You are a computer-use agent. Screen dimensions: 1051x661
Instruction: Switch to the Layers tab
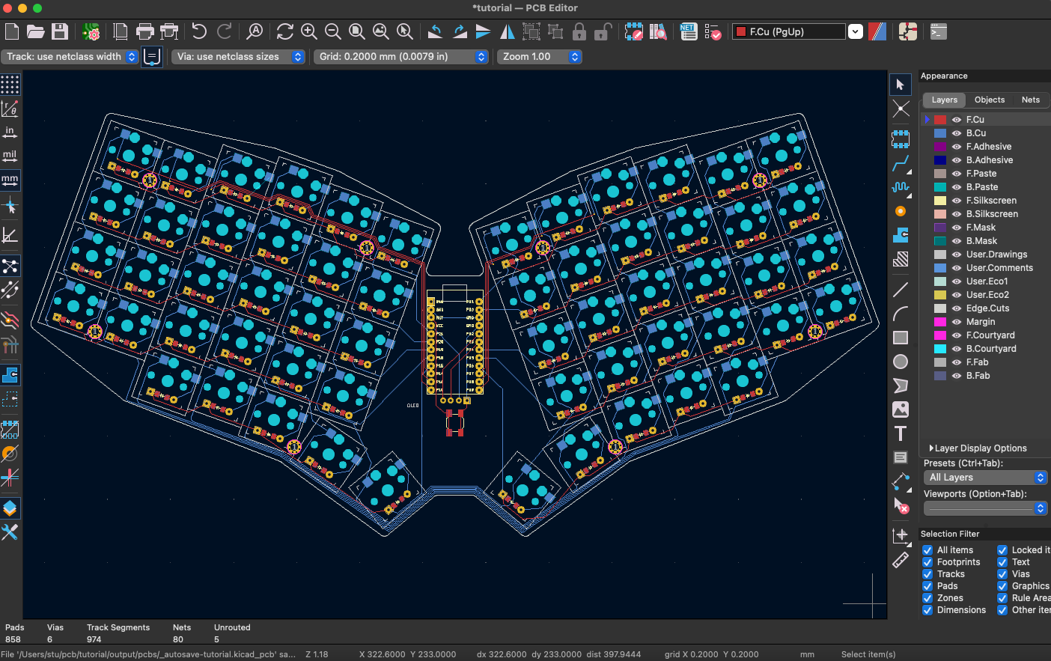click(944, 100)
